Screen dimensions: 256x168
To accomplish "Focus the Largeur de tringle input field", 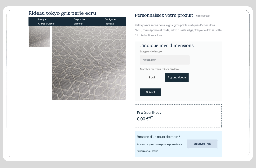I will tap(165, 60).
